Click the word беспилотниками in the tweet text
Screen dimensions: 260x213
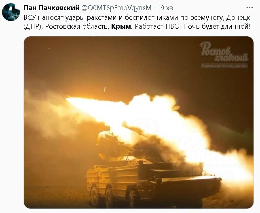(x=152, y=17)
